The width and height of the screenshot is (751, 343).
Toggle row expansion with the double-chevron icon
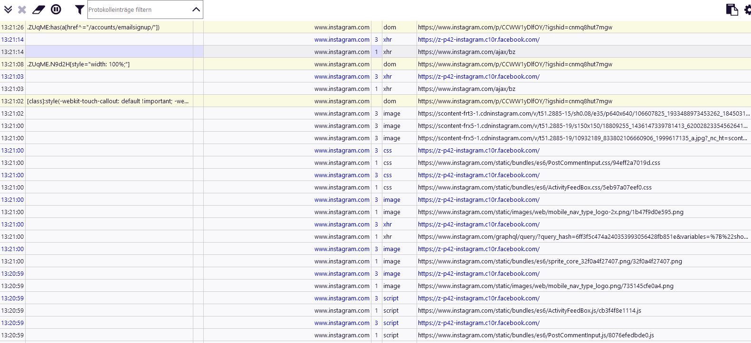[8, 9]
